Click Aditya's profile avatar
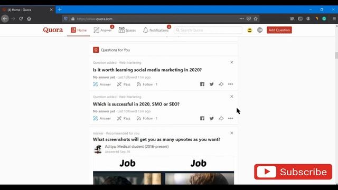The width and height of the screenshot is (338, 190). 98,149
